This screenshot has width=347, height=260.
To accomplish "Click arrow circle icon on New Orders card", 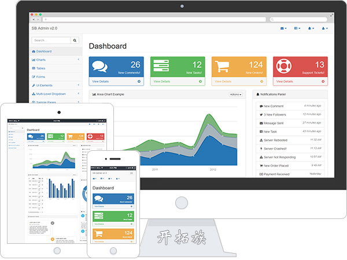I will pyautogui.click(x=261, y=81).
